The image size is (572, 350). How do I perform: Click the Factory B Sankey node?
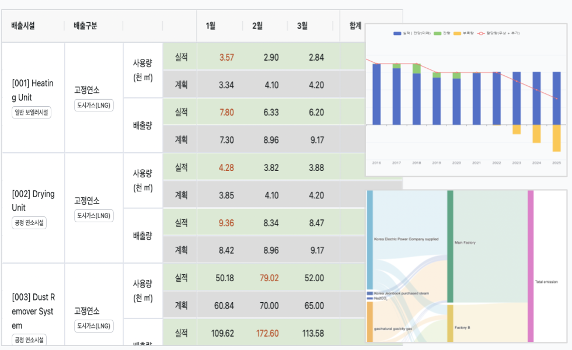tap(450, 323)
